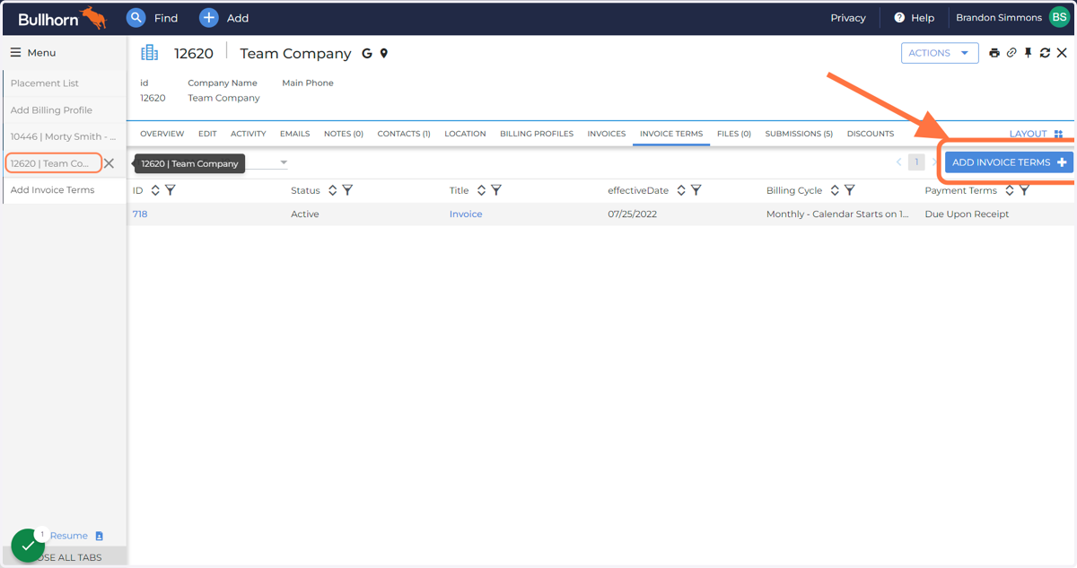This screenshot has height=568, width=1077.
Task: Click the blue Add plus icon
Action: pos(208,18)
